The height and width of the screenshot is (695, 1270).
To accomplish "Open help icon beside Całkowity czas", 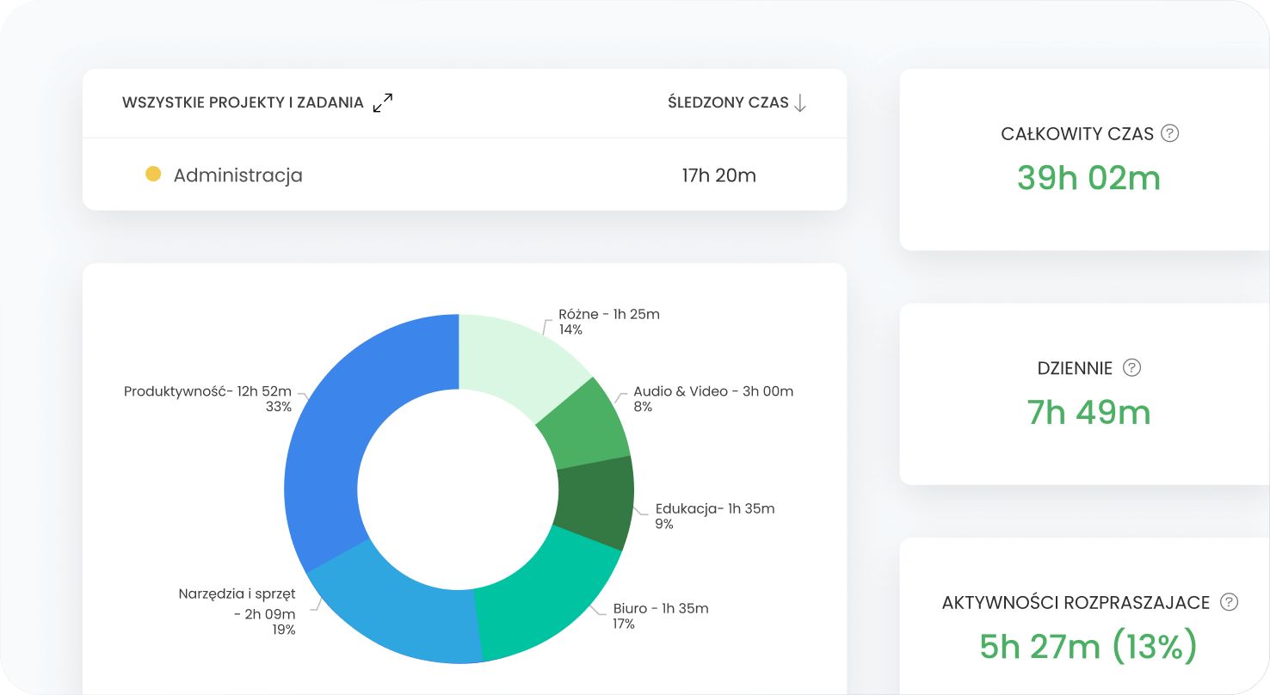I will [1169, 133].
